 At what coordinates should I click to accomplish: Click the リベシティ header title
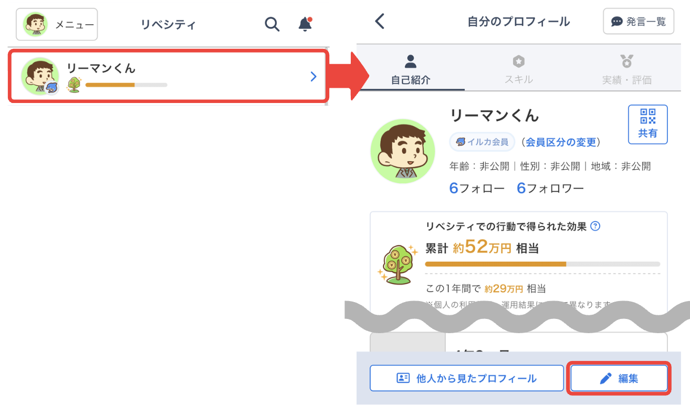point(168,25)
